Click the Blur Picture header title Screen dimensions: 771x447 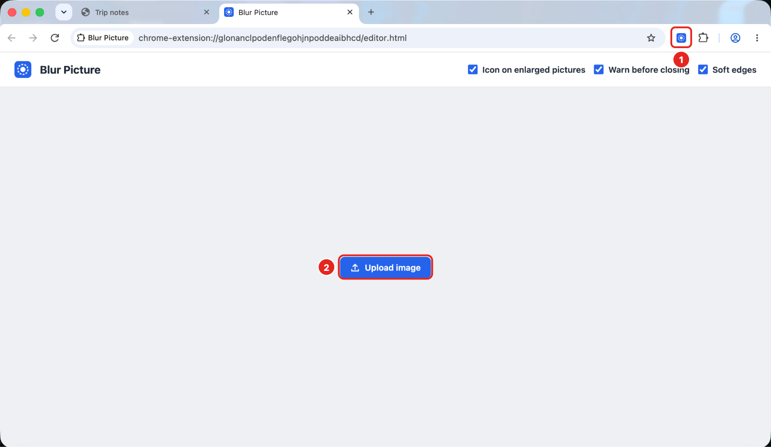pyautogui.click(x=70, y=70)
